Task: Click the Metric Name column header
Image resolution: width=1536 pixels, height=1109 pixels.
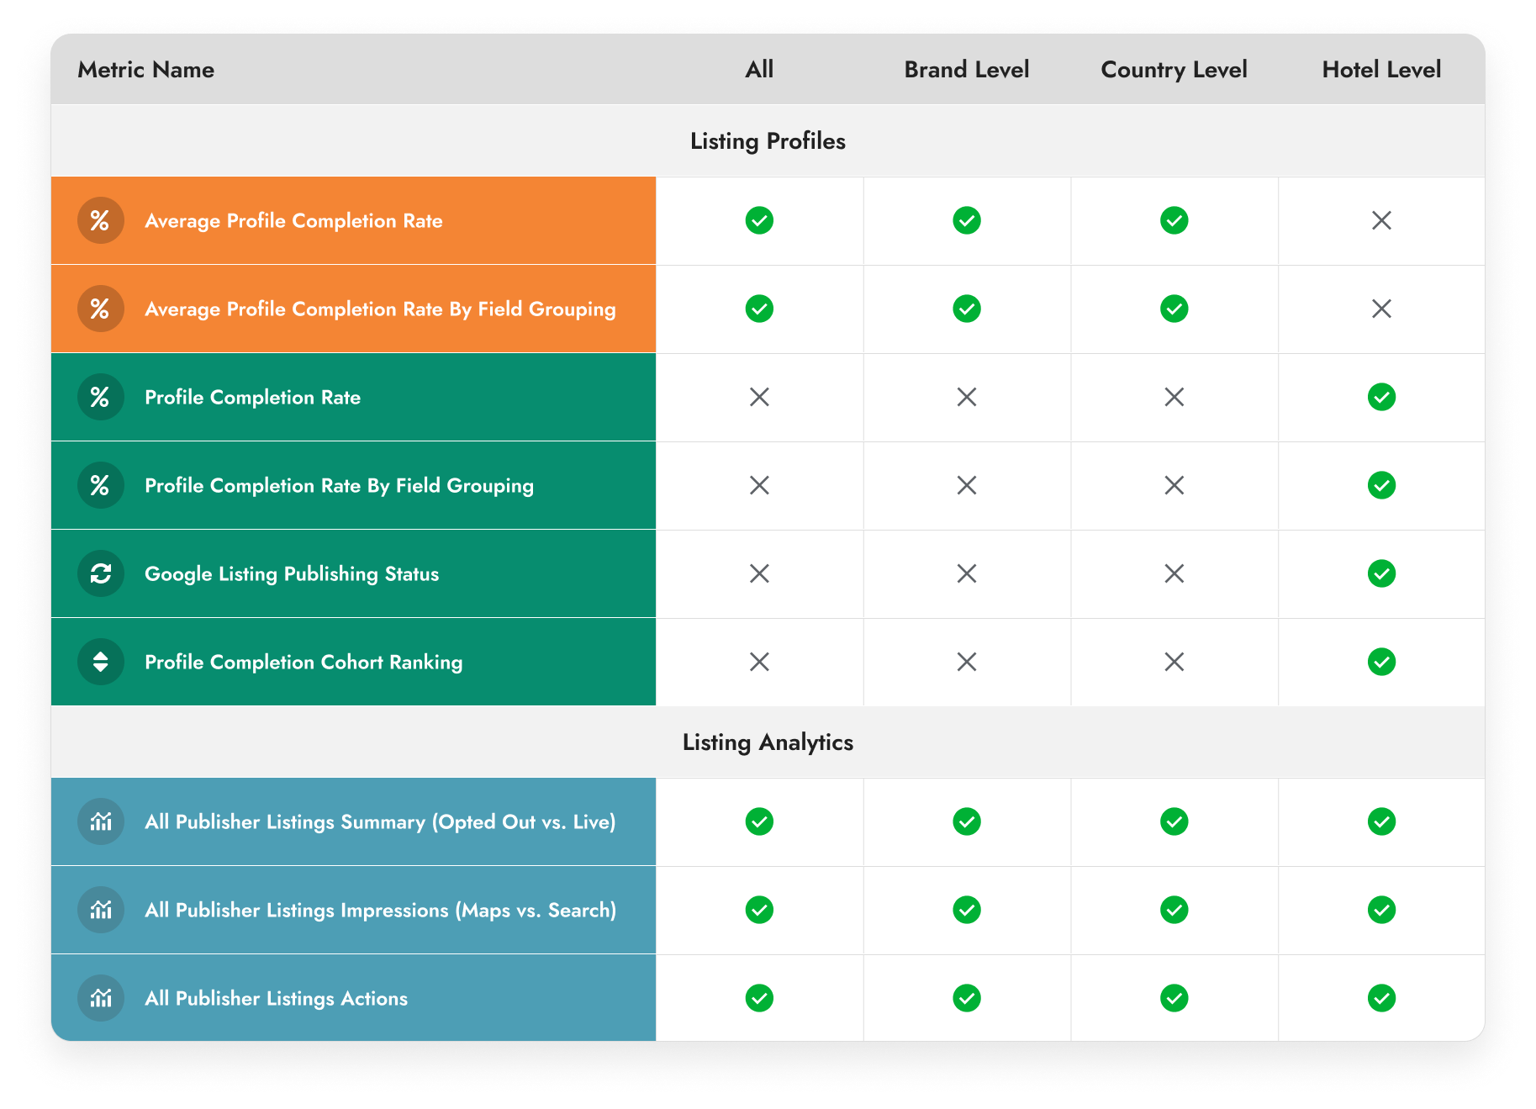Action: click(x=145, y=70)
